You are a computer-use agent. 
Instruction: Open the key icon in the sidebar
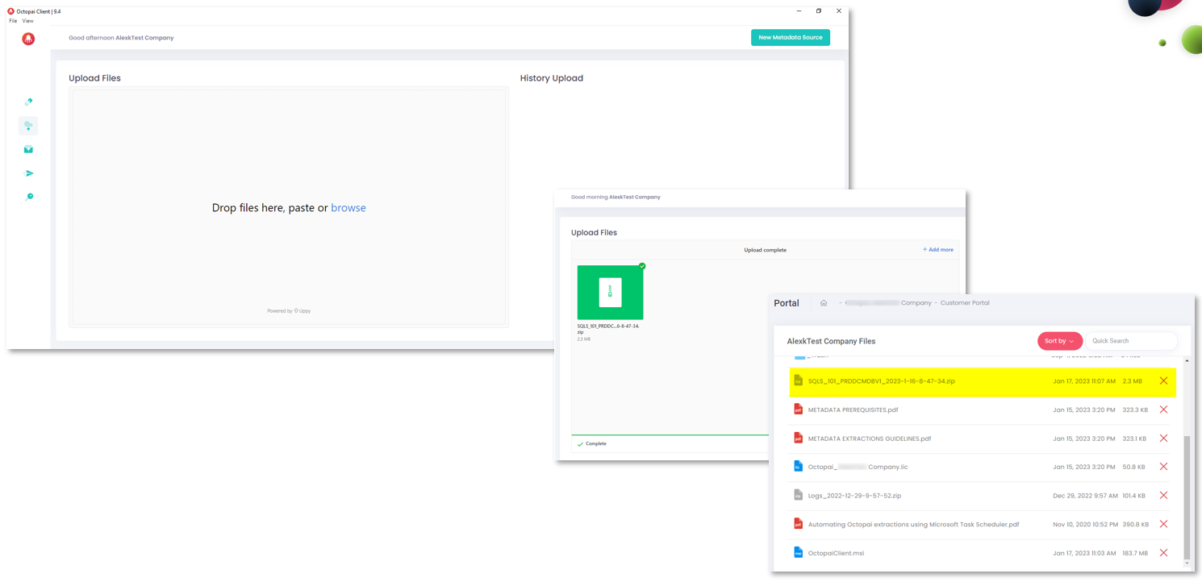pos(28,197)
